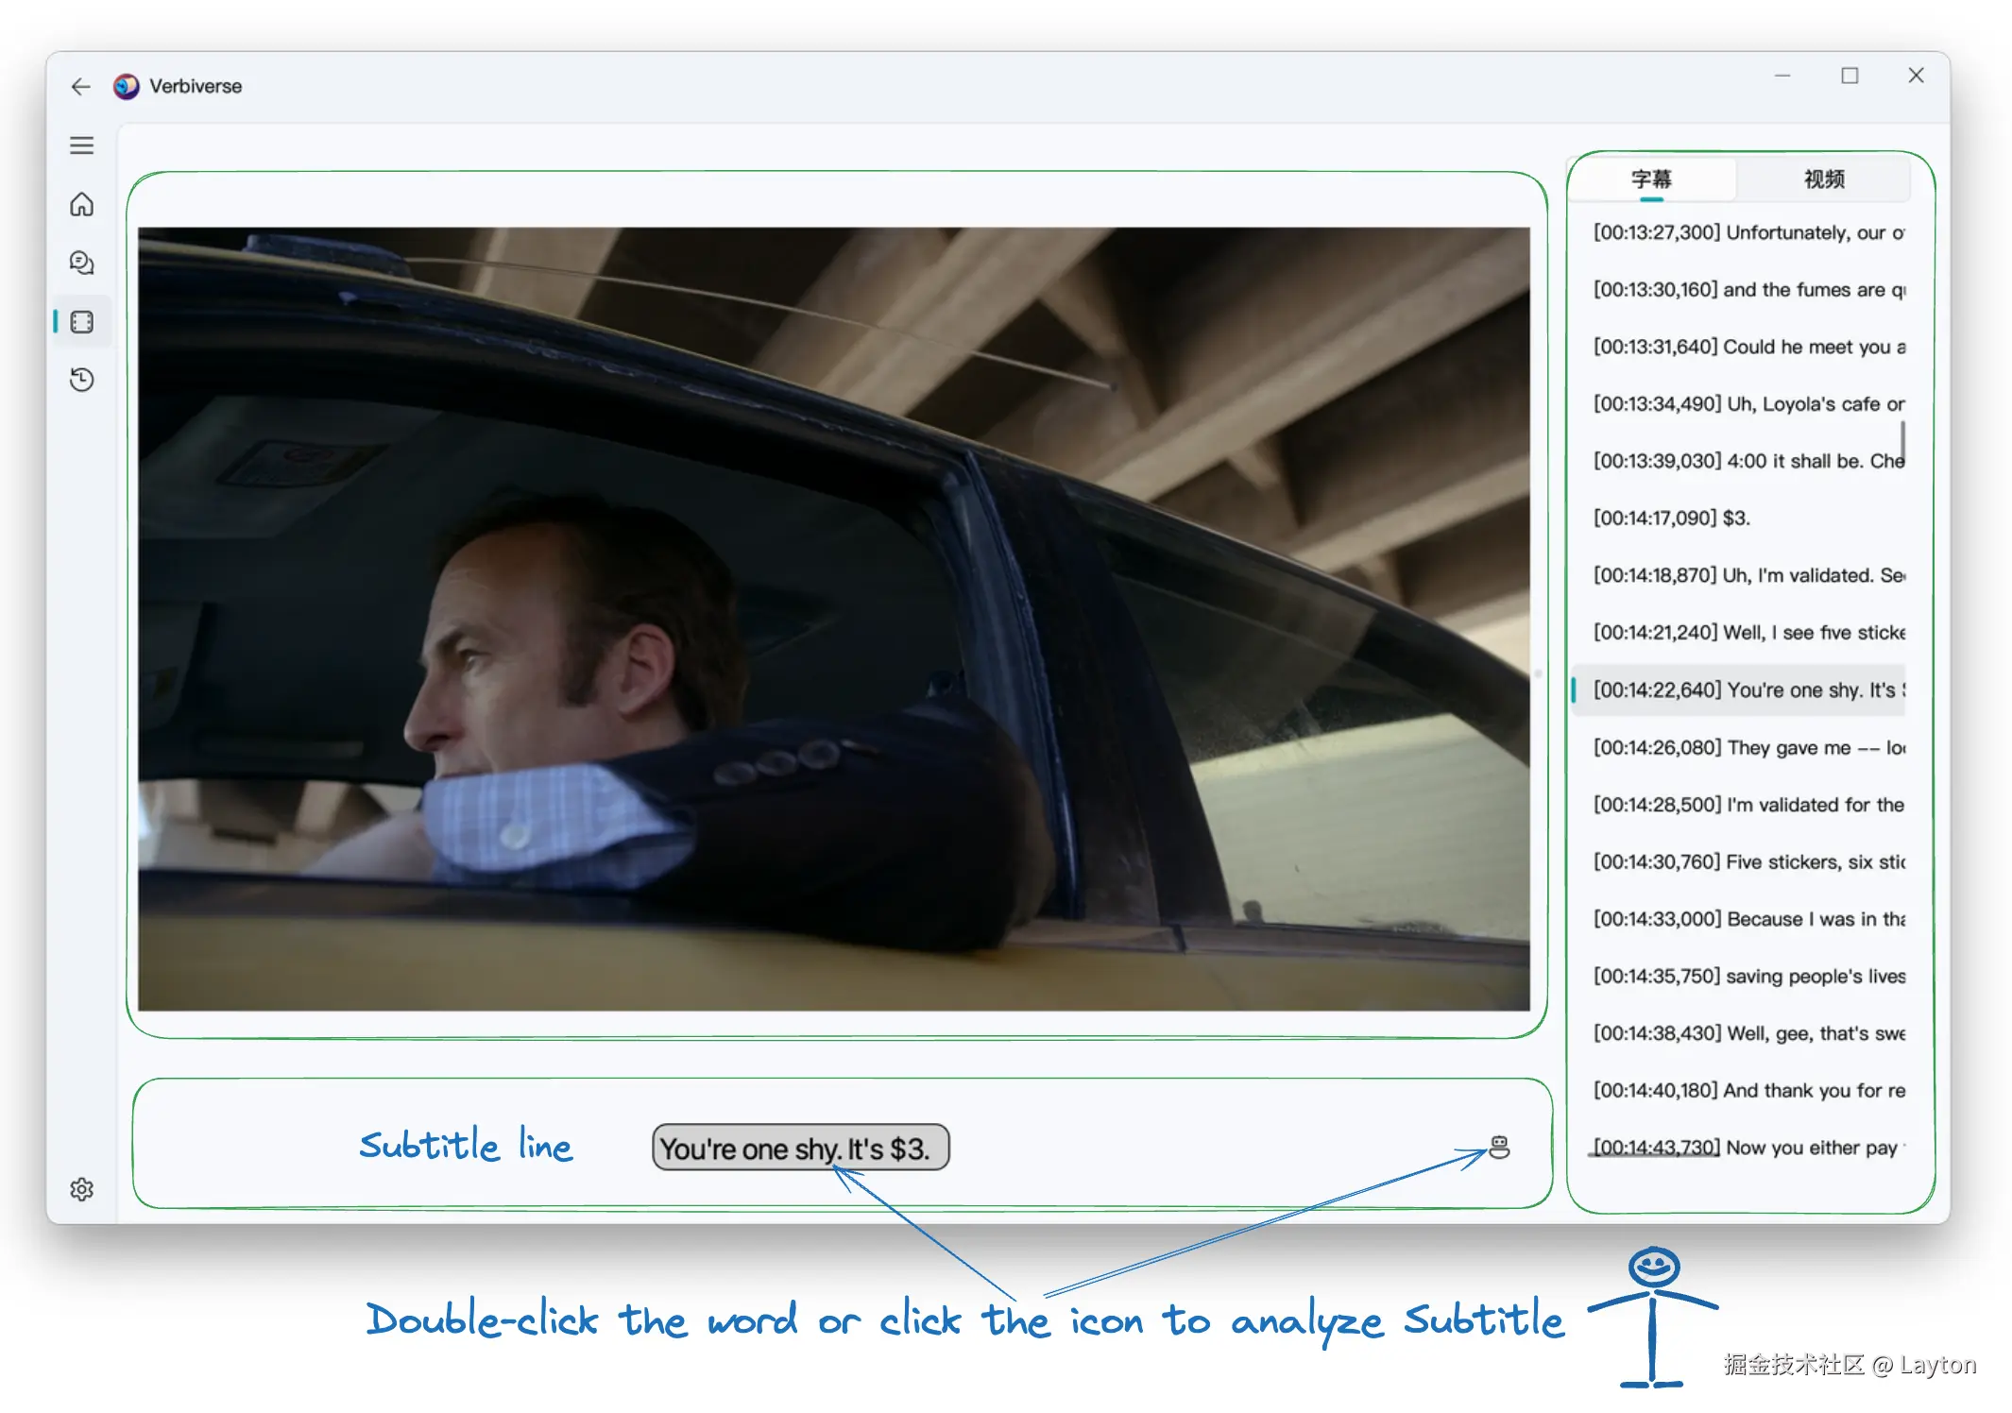Open the Home page from sidebar
2012x1413 pixels.
pos(81,204)
